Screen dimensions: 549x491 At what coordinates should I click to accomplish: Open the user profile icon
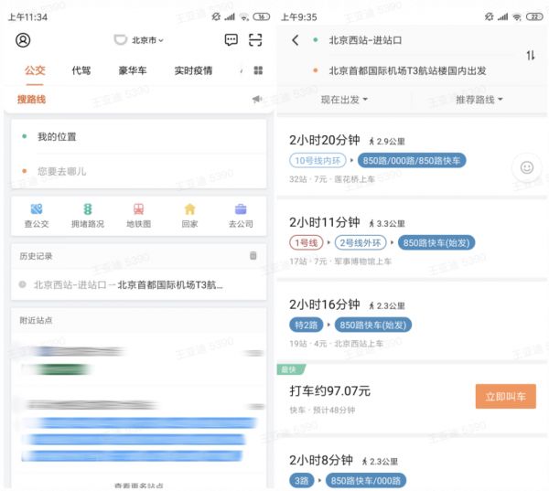(23, 40)
